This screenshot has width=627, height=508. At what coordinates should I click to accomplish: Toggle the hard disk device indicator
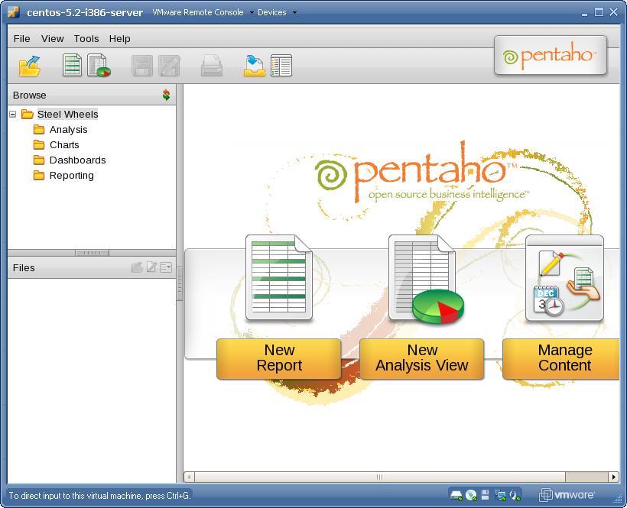(455, 495)
